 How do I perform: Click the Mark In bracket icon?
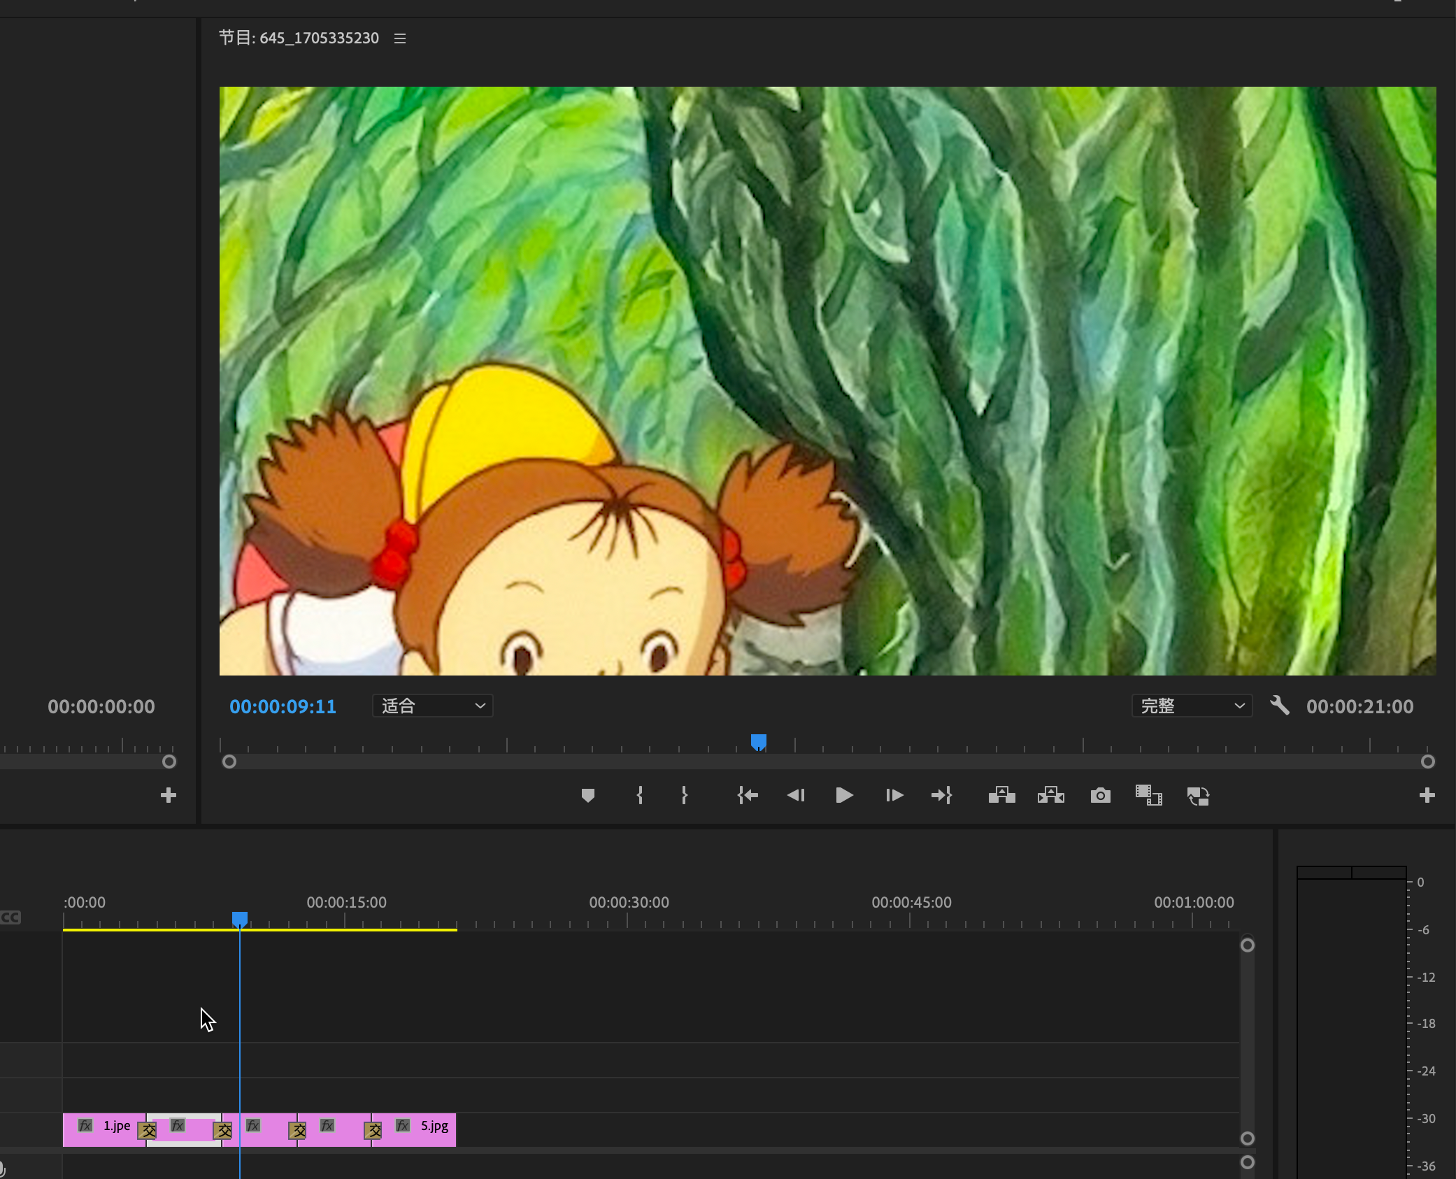(639, 795)
